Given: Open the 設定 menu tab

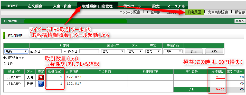Looking at the screenshot, I should (156, 6).
